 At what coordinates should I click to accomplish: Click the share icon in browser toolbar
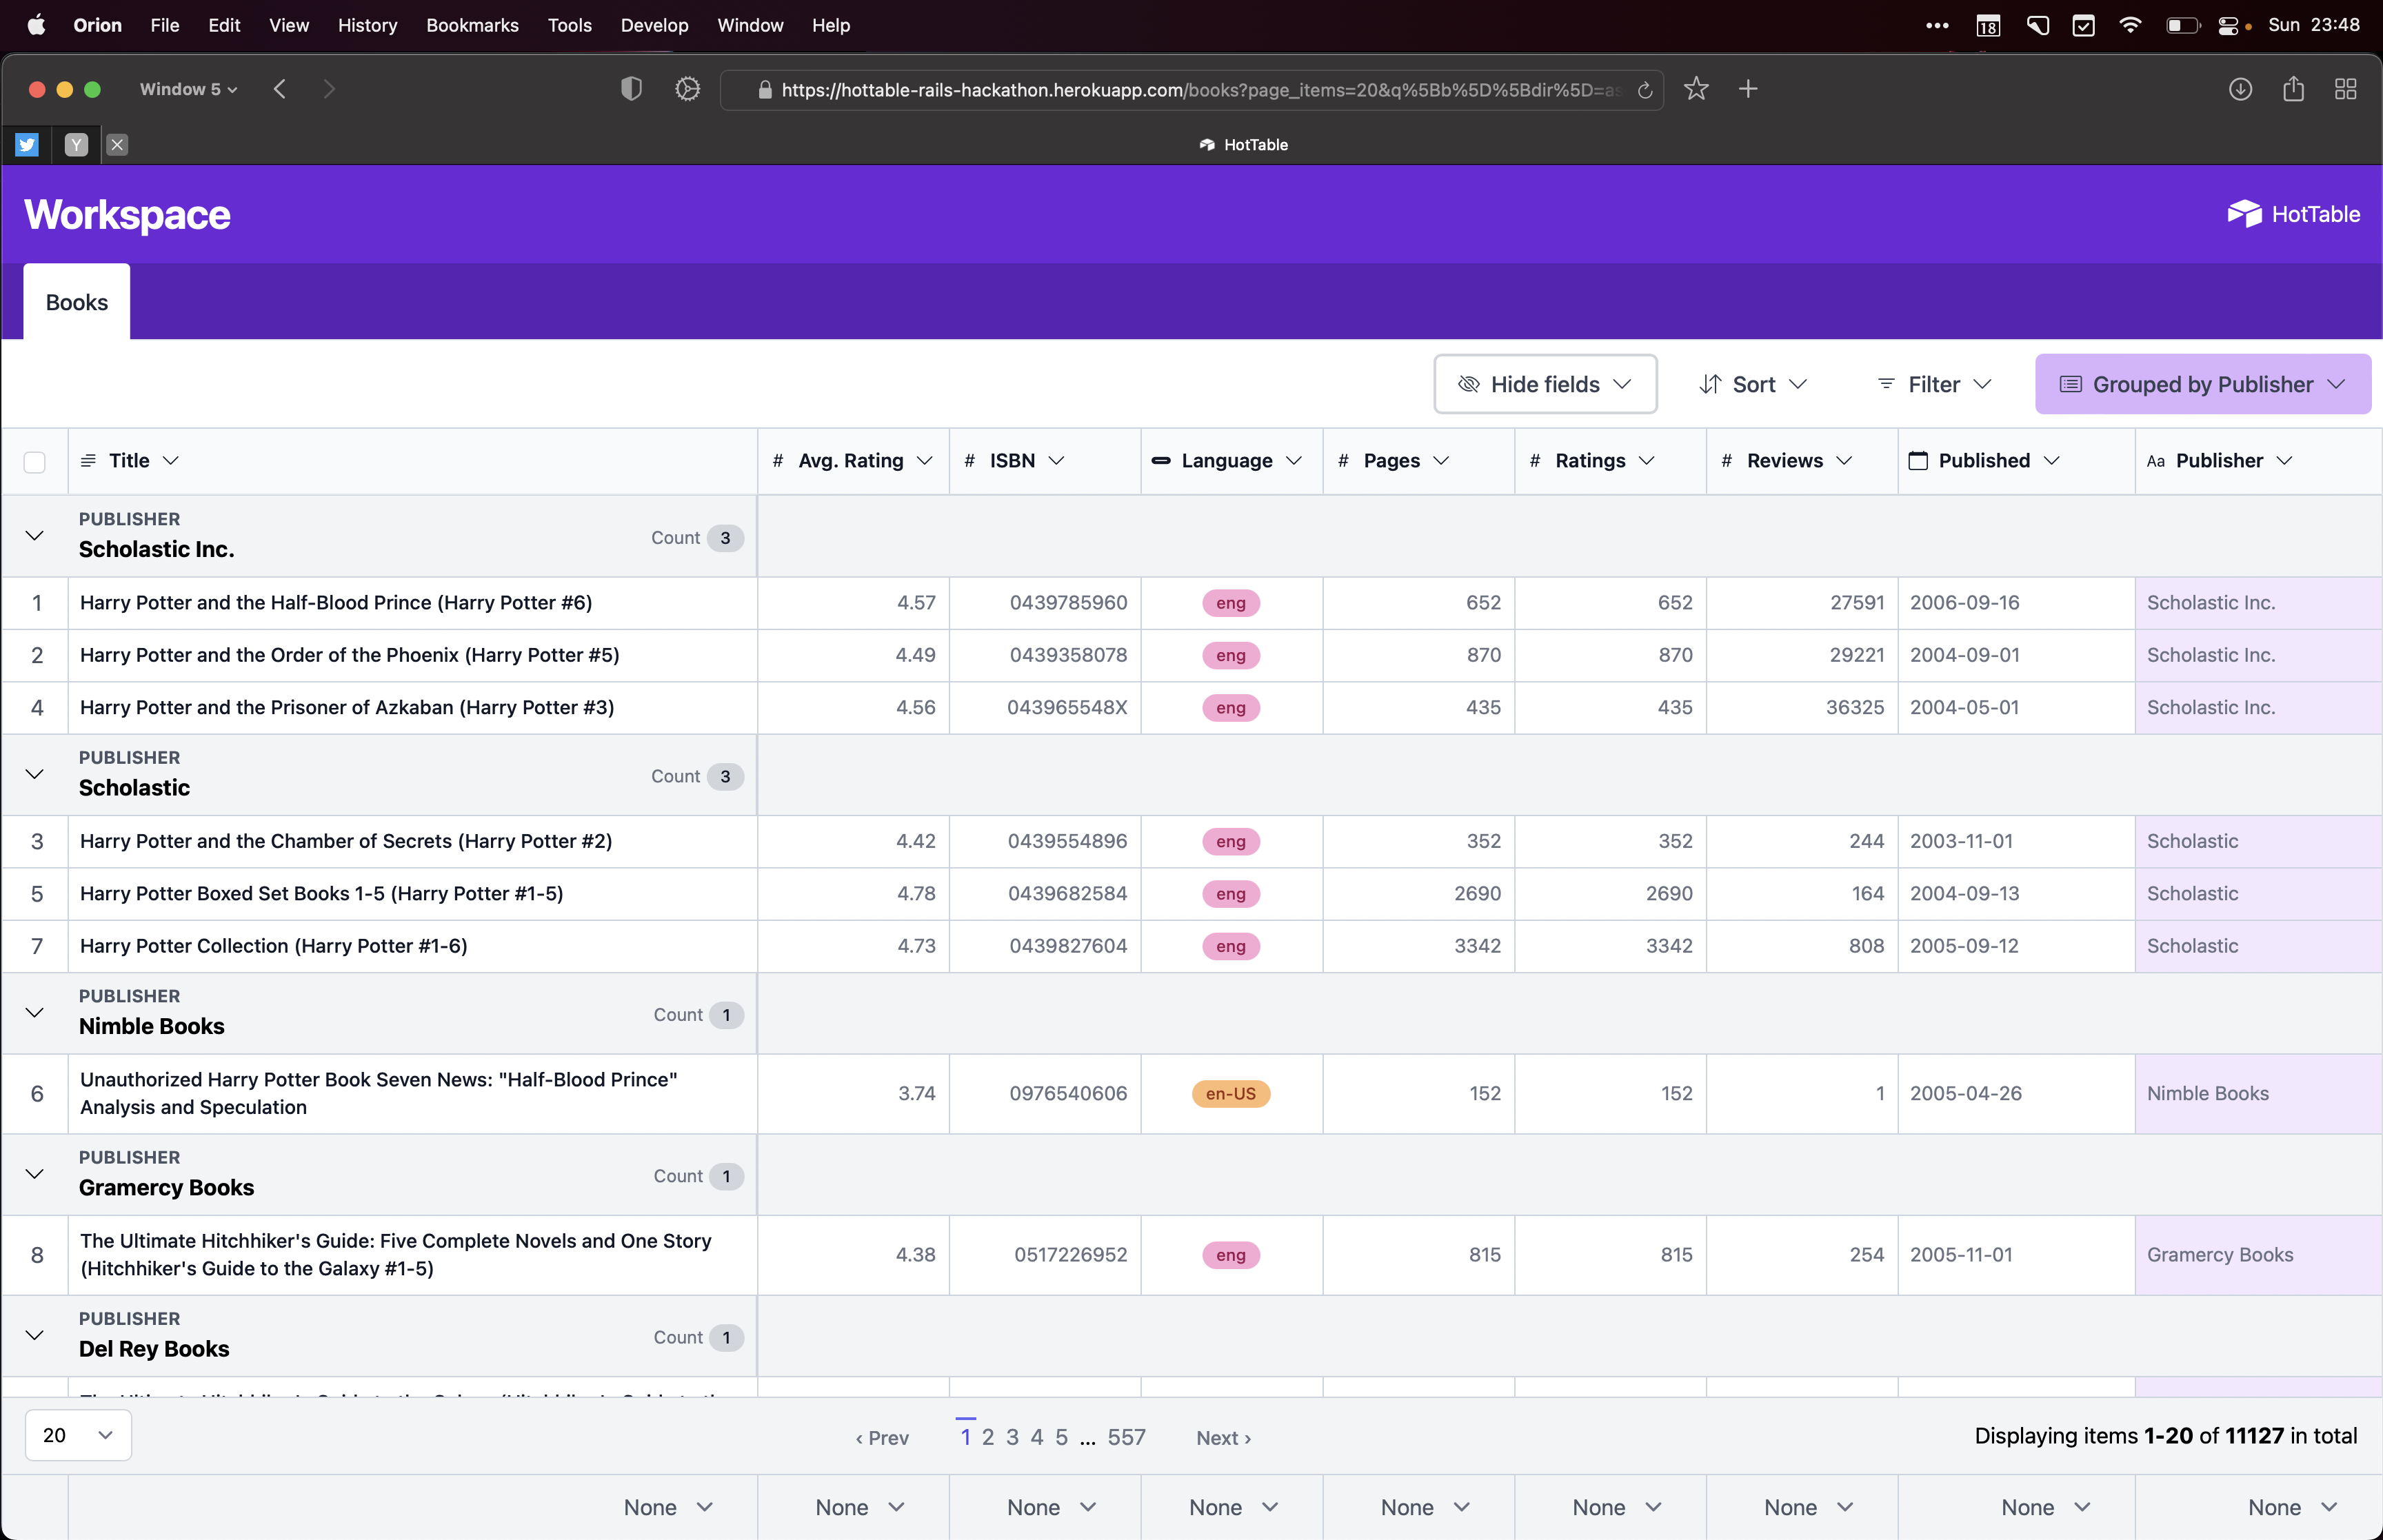tap(2293, 89)
